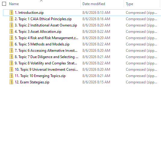Screen dimensions: 161x152
Task: Click zip icon of Topic 6 Accessing Alternative Invest
Action: (x=11, y=51)
